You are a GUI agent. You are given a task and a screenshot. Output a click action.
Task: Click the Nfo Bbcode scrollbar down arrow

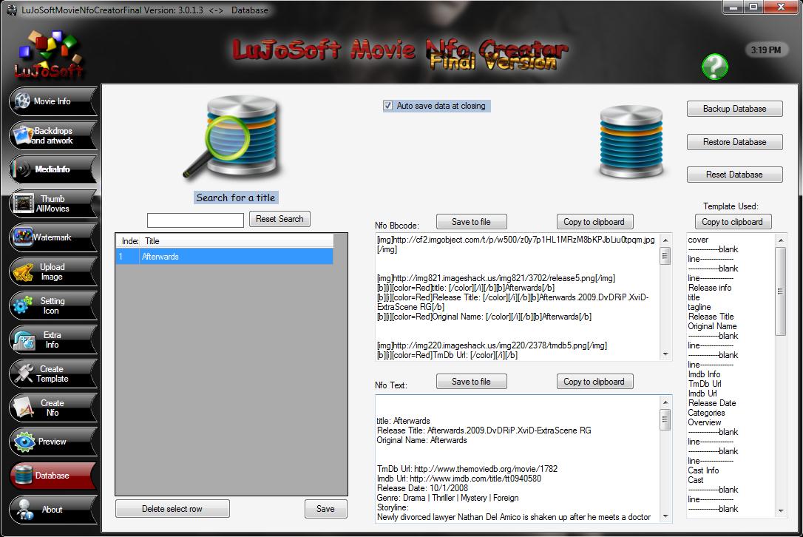[x=665, y=354]
